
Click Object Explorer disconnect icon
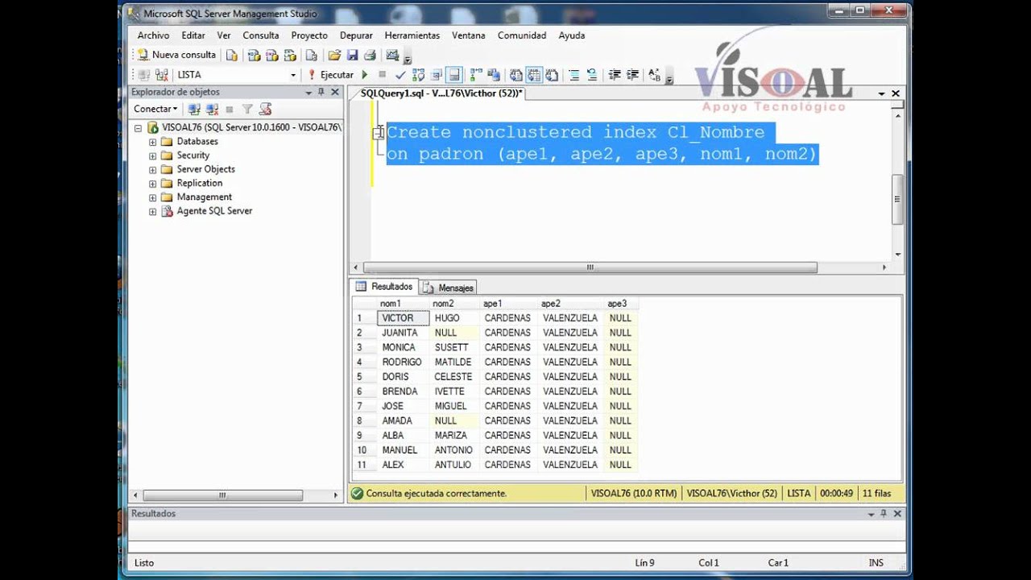click(212, 109)
